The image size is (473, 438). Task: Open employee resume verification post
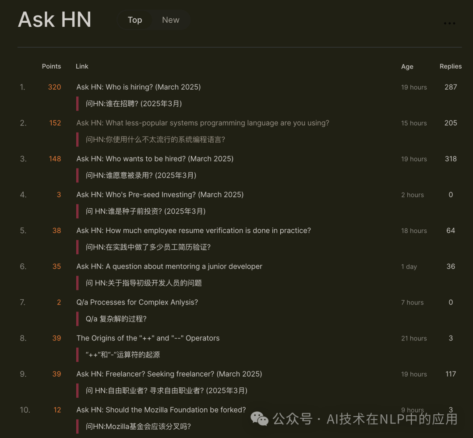click(193, 231)
